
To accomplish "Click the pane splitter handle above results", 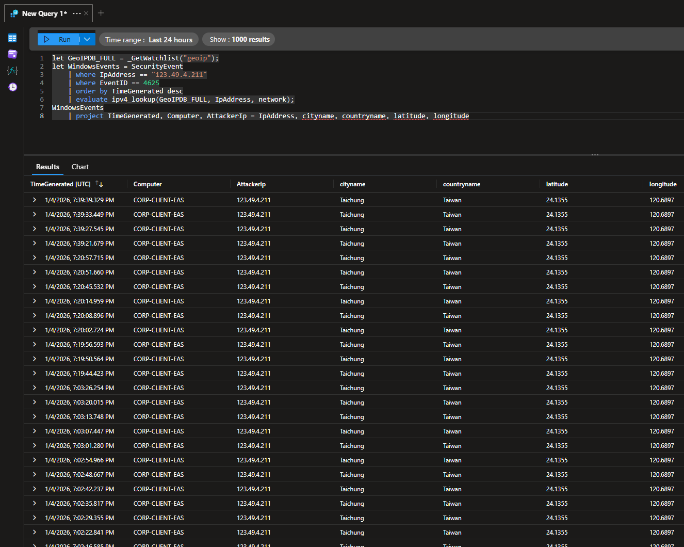I will [x=595, y=155].
